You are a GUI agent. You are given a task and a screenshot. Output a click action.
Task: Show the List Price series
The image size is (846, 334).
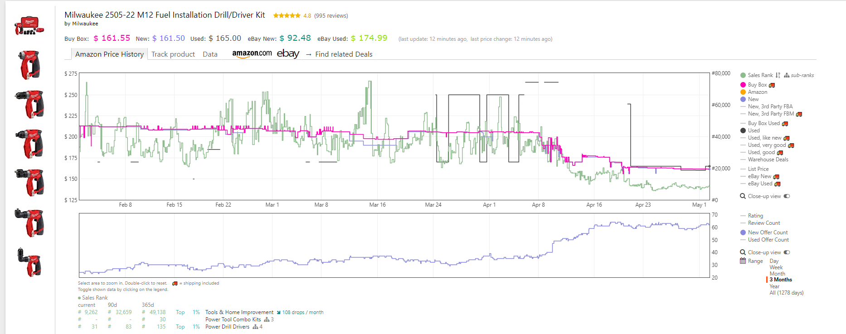click(758, 169)
